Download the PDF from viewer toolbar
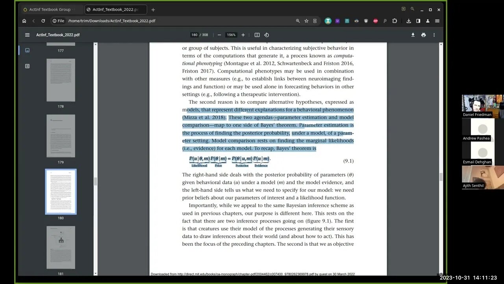 click(x=413, y=35)
